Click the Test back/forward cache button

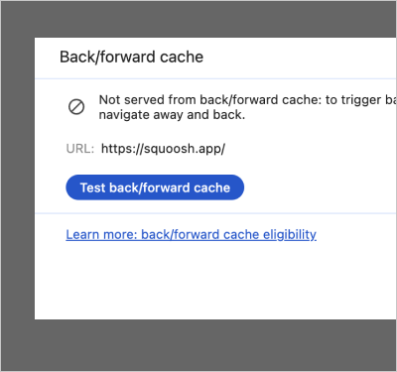[x=155, y=187]
